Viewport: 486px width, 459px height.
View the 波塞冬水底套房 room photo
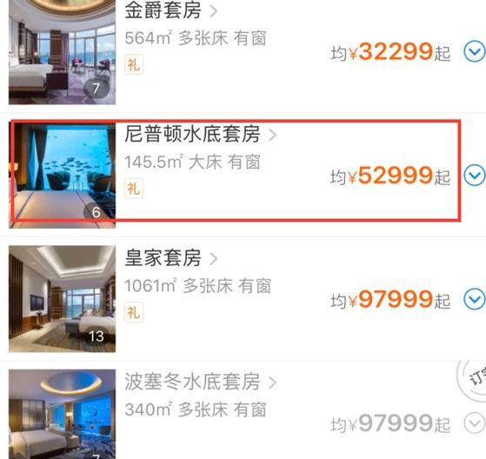tap(62, 414)
